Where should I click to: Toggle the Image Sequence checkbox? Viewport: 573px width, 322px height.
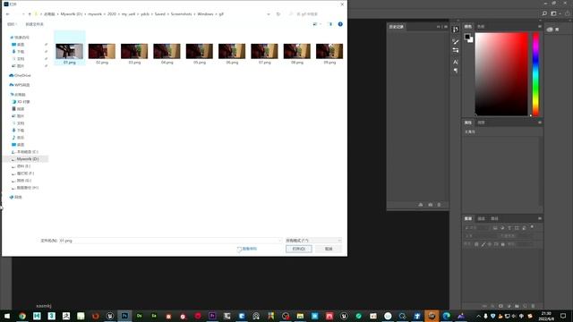[239, 249]
